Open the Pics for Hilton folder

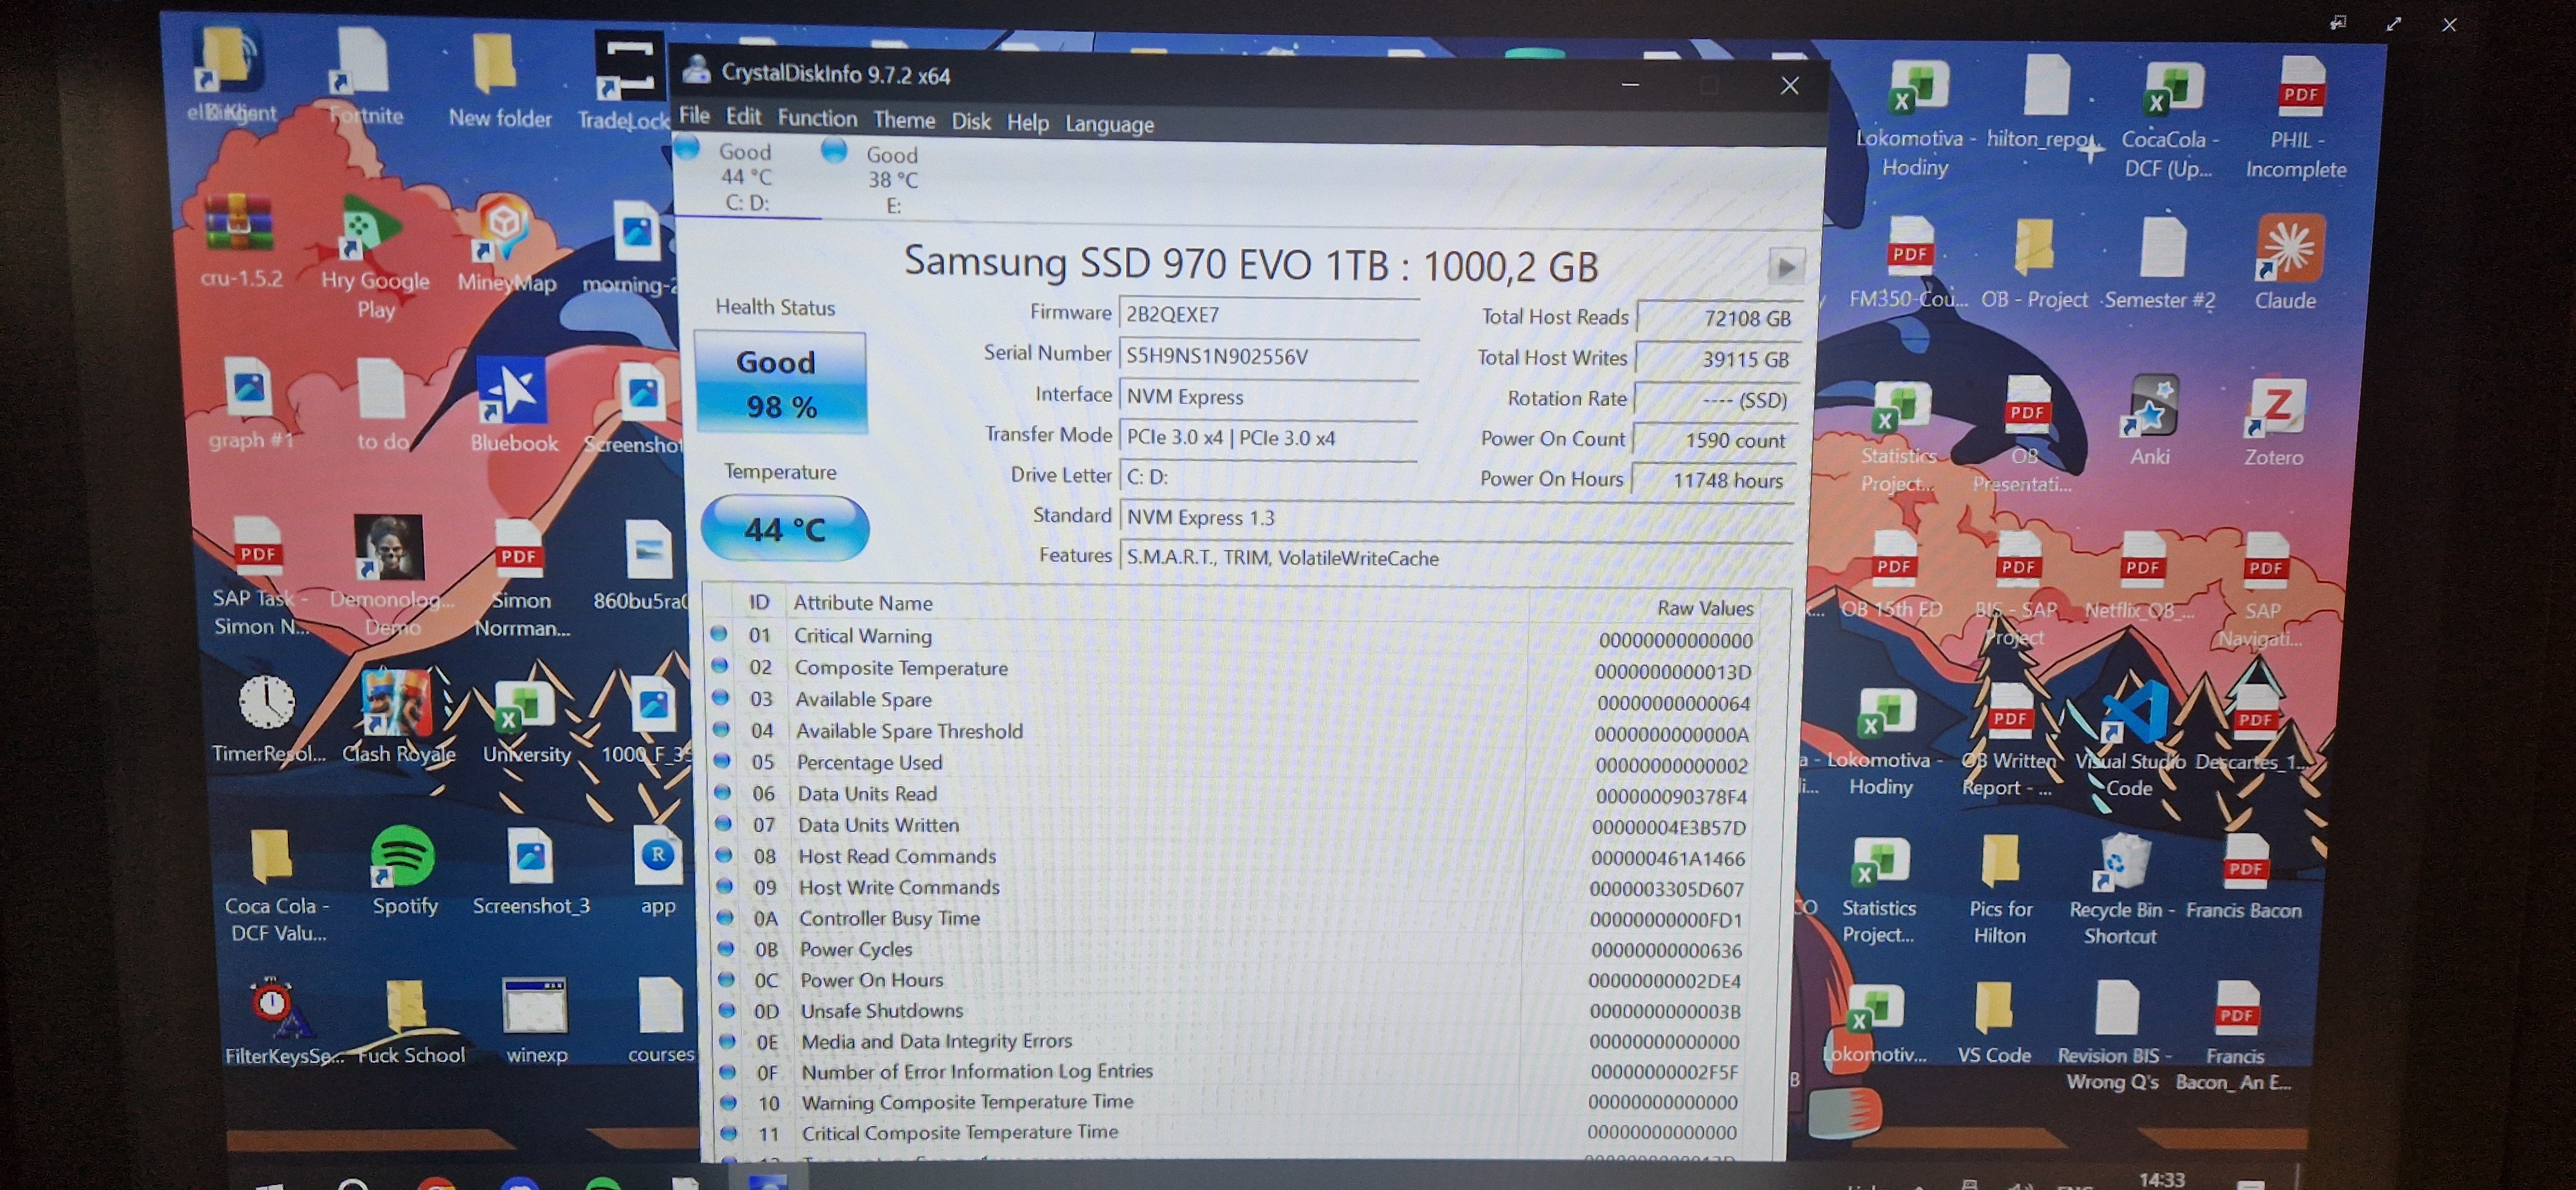click(2000, 889)
